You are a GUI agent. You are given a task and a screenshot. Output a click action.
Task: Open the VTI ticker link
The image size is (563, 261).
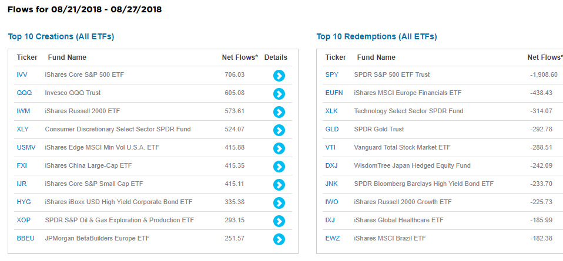click(330, 147)
